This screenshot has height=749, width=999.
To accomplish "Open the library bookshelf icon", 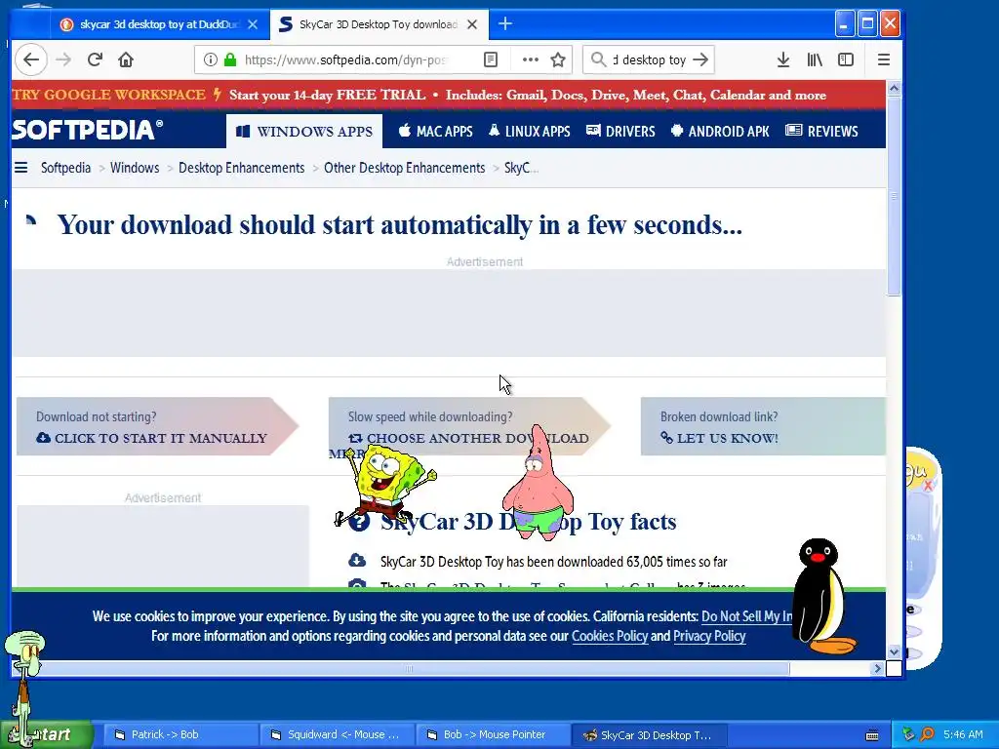I will 815,59.
